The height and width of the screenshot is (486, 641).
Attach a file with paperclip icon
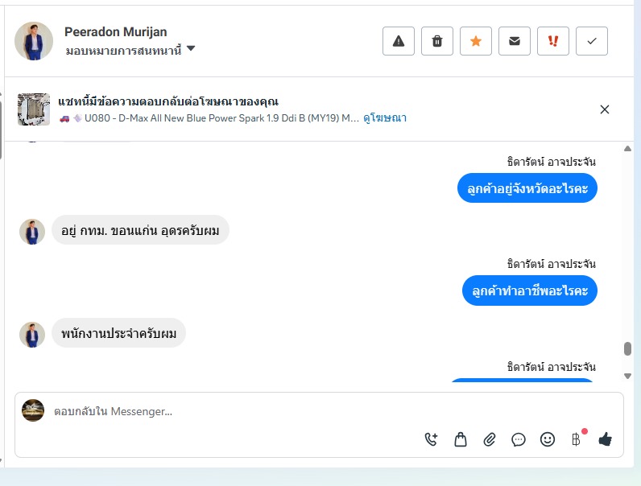(x=489, y=439)
